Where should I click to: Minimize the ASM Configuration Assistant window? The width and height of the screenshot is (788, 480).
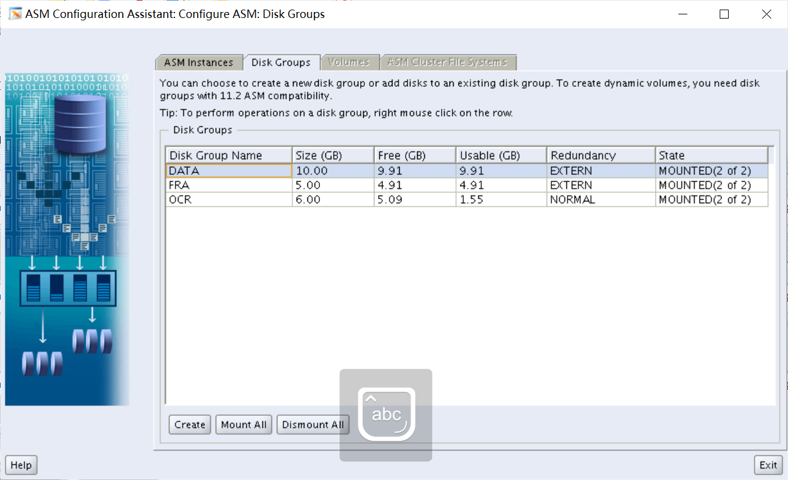(x=682, y=14)
